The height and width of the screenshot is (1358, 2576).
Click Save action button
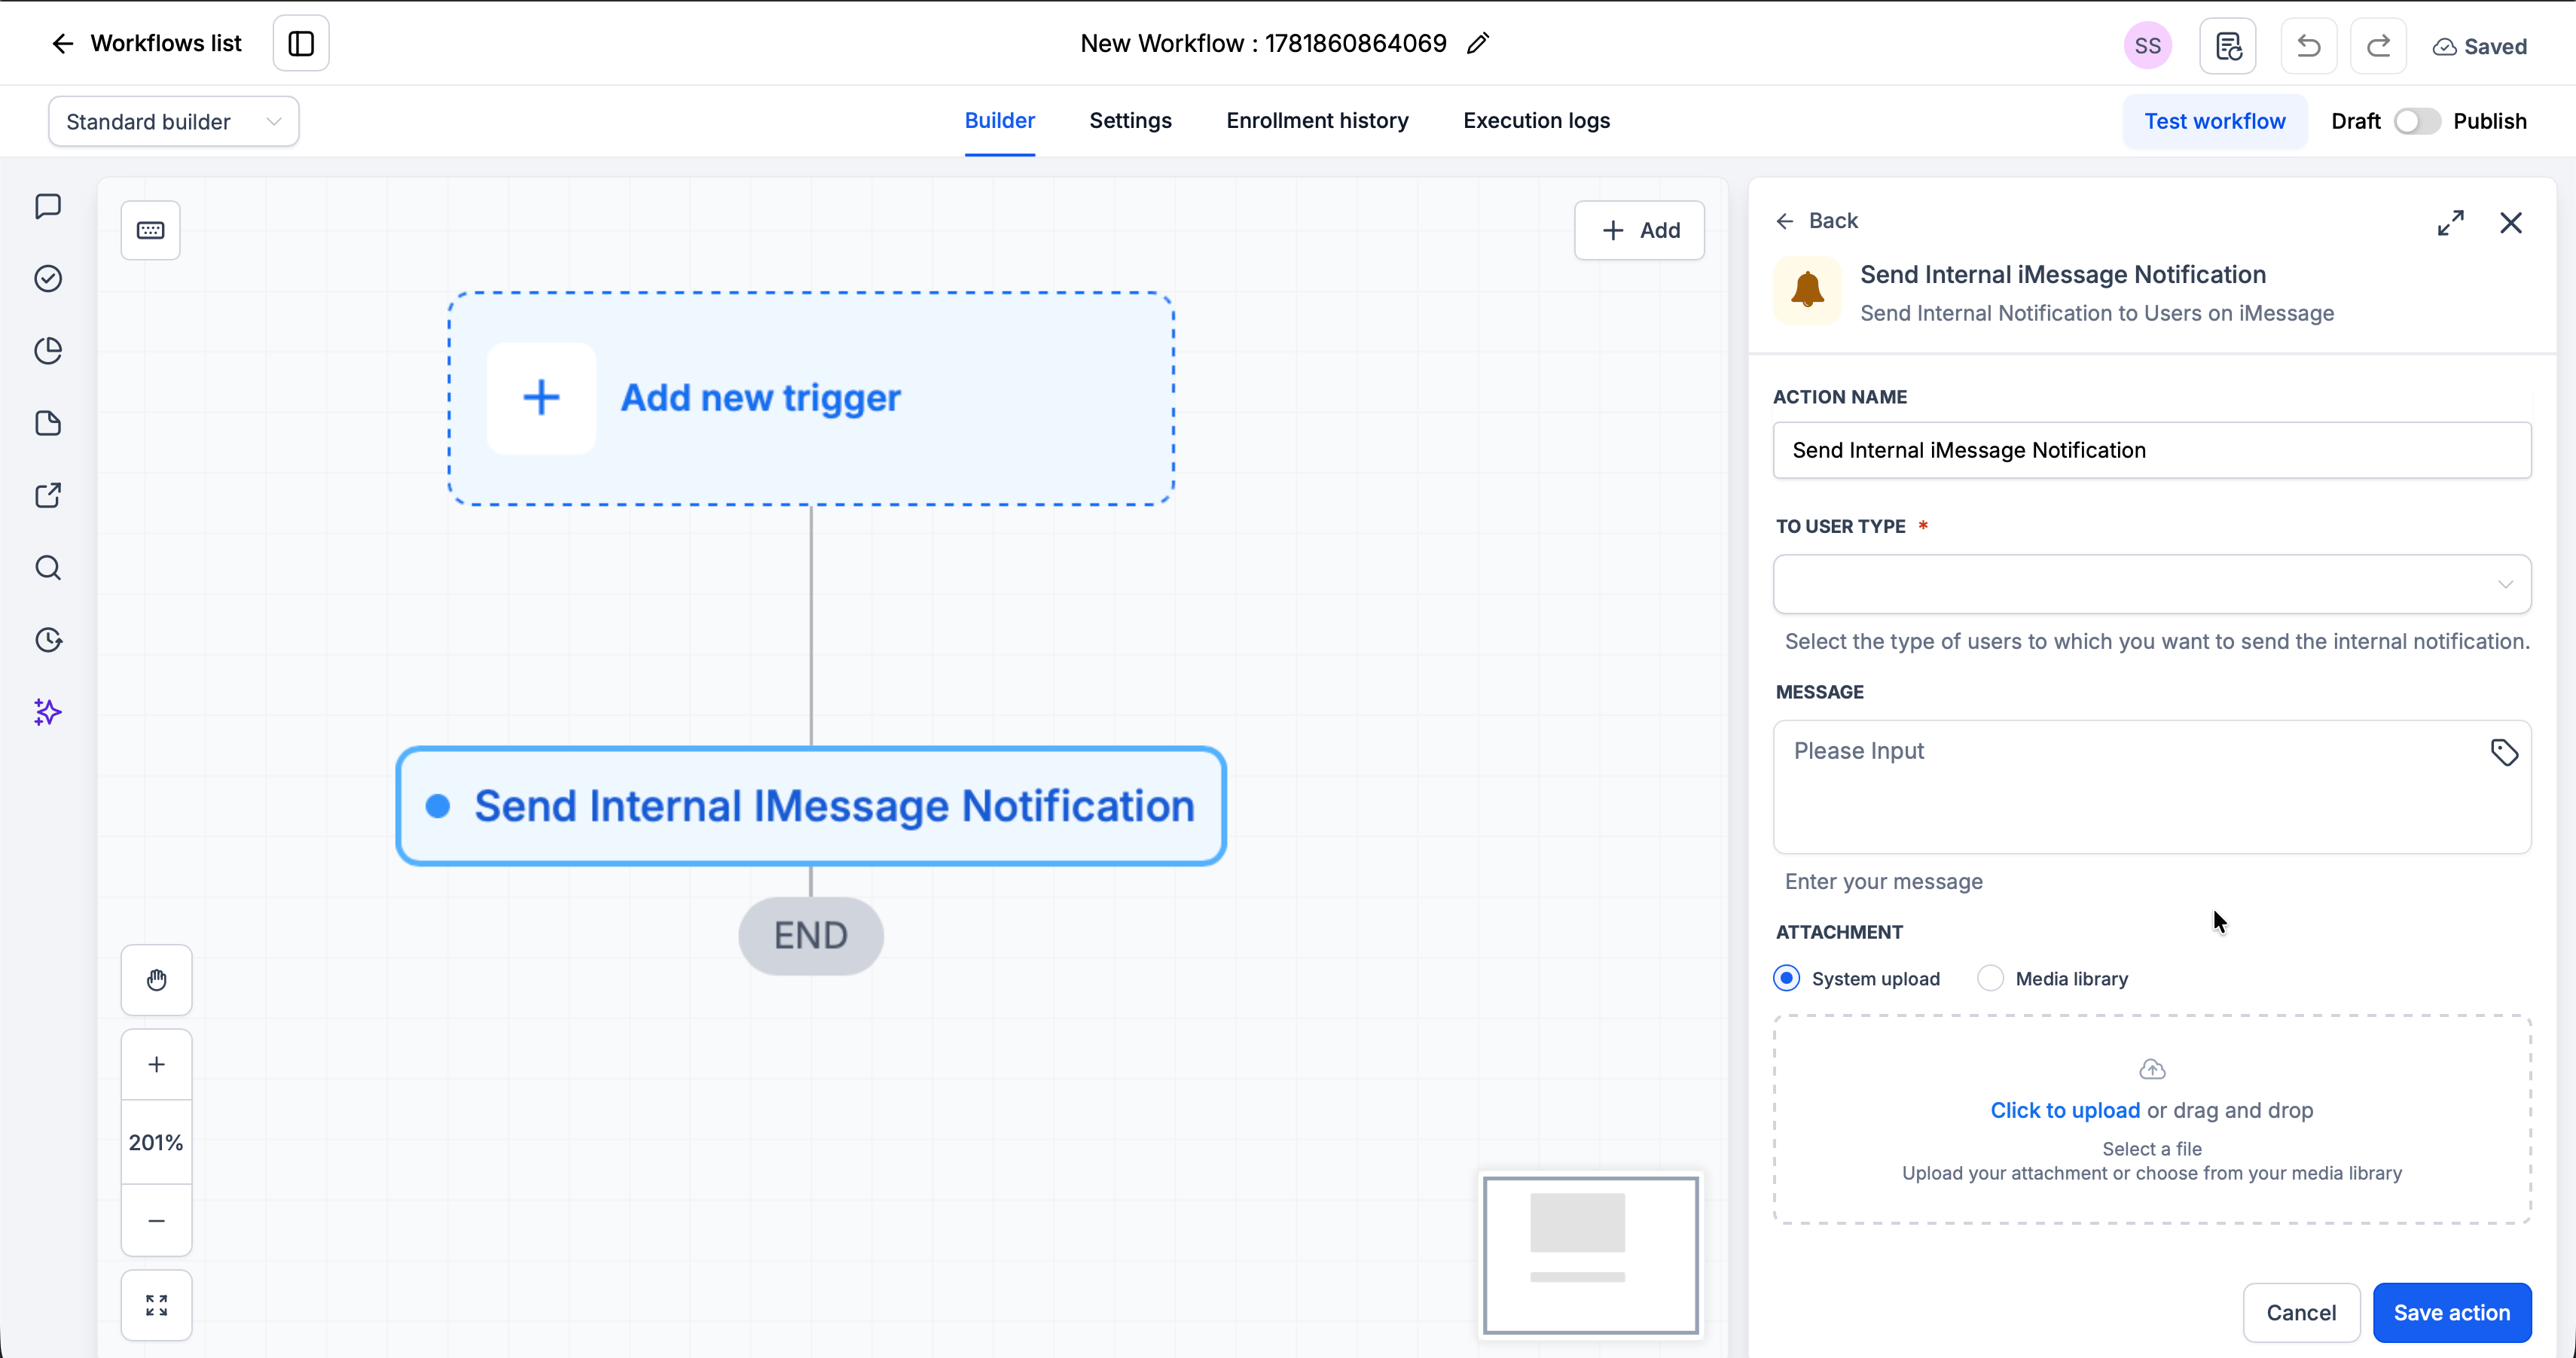[2452, 1312]
